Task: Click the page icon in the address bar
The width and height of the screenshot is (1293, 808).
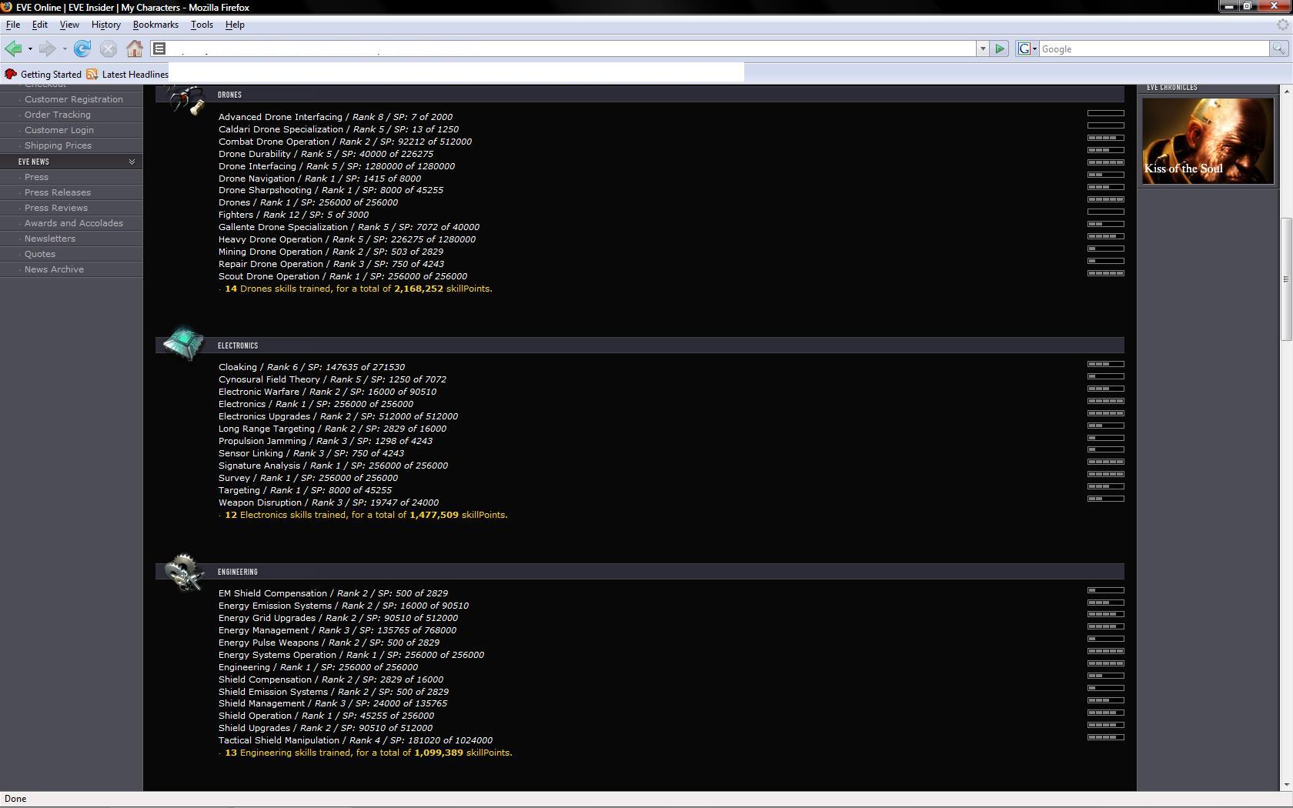Action: tap(159, 49)
